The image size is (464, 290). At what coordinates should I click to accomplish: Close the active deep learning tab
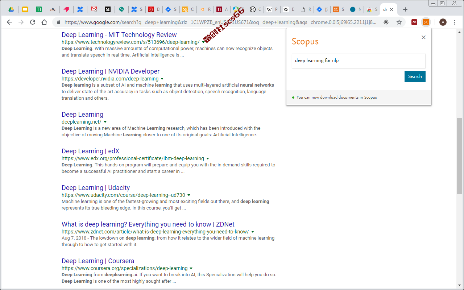point(391,9)
